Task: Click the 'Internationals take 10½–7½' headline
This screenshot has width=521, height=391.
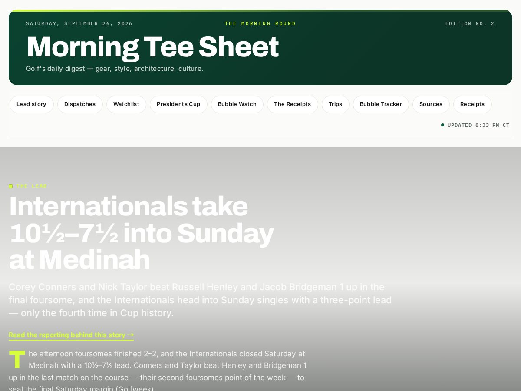Action: point(141,233)
